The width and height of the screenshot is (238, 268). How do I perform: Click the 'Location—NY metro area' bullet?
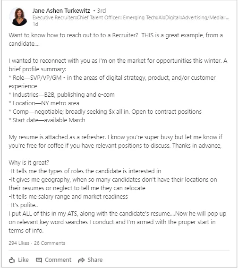click(x=44, y=103)
